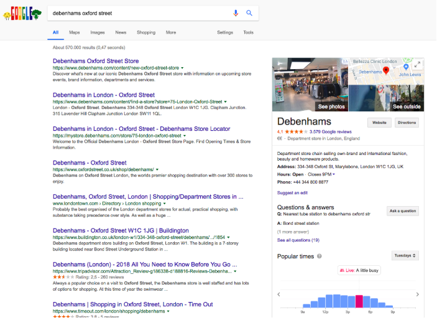Open the search Tools option
437x320 pixels.
[248, 32]
